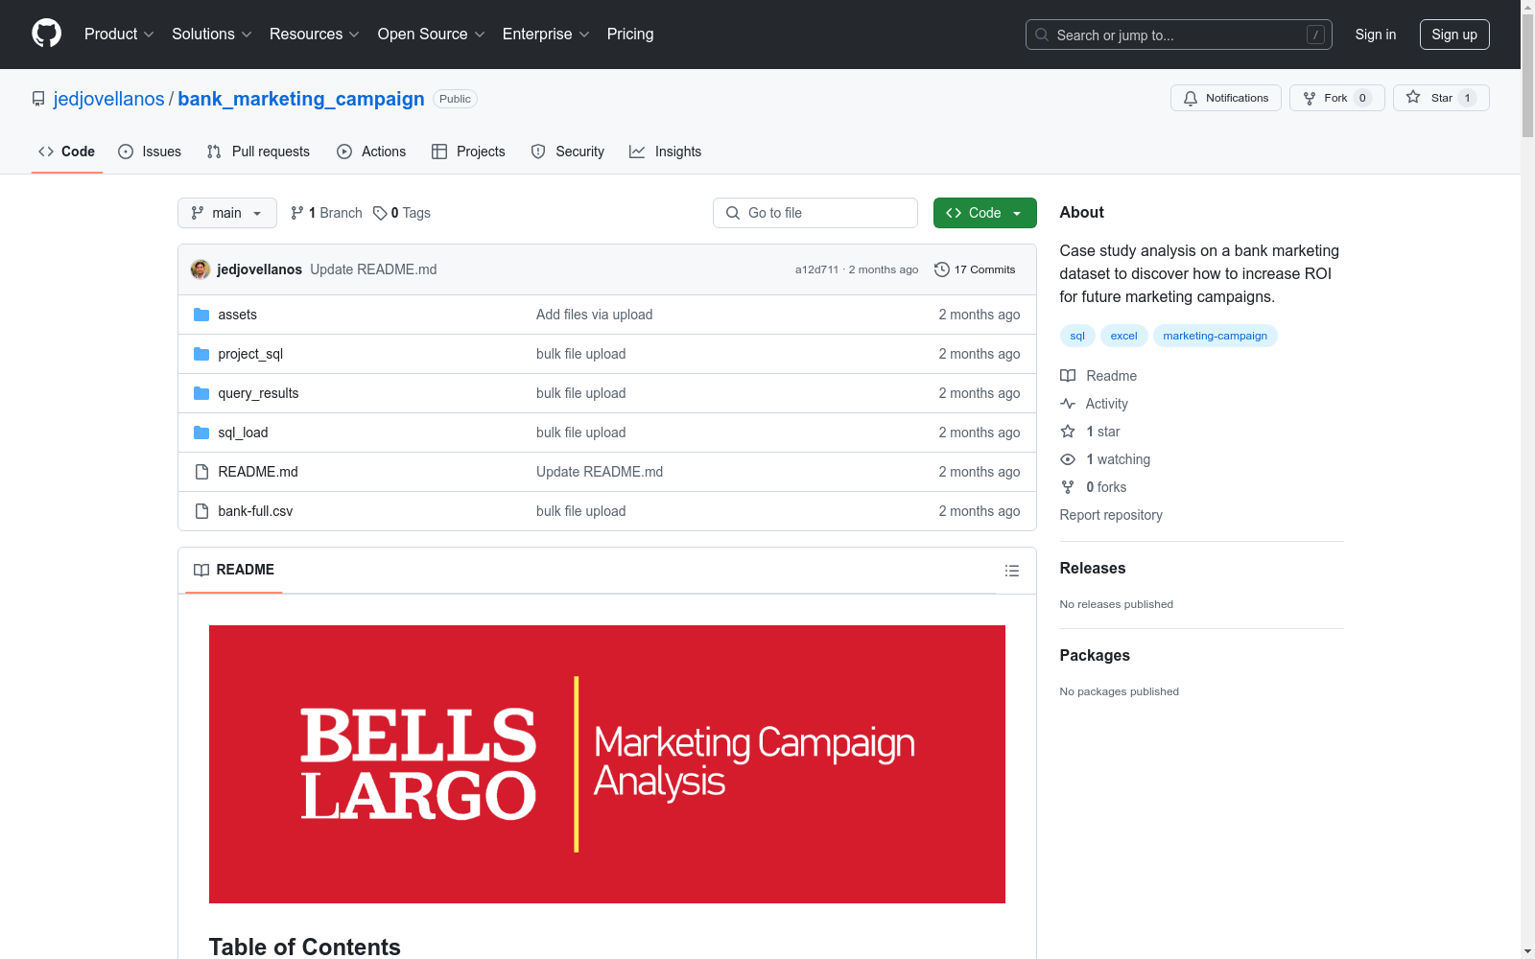This screenshot has width=1535, height=959.
Task: Open the Add files via upload commit
Action: click(594, 315)
